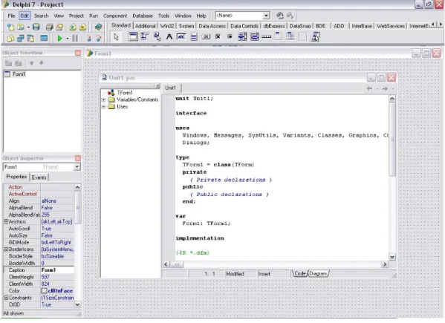The height and width of the screenshot is (323, 445).
Task: Open the <None> desktop layout dropdown
Action: click(266, 16)
